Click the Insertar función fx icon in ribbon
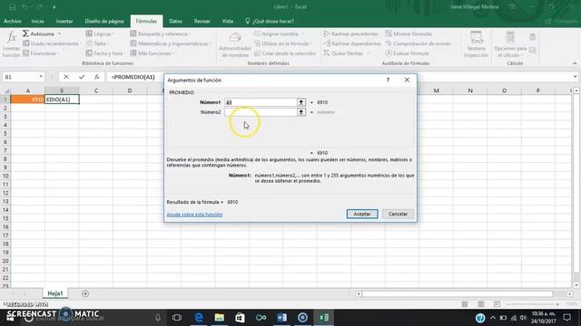 pos(11,44)
